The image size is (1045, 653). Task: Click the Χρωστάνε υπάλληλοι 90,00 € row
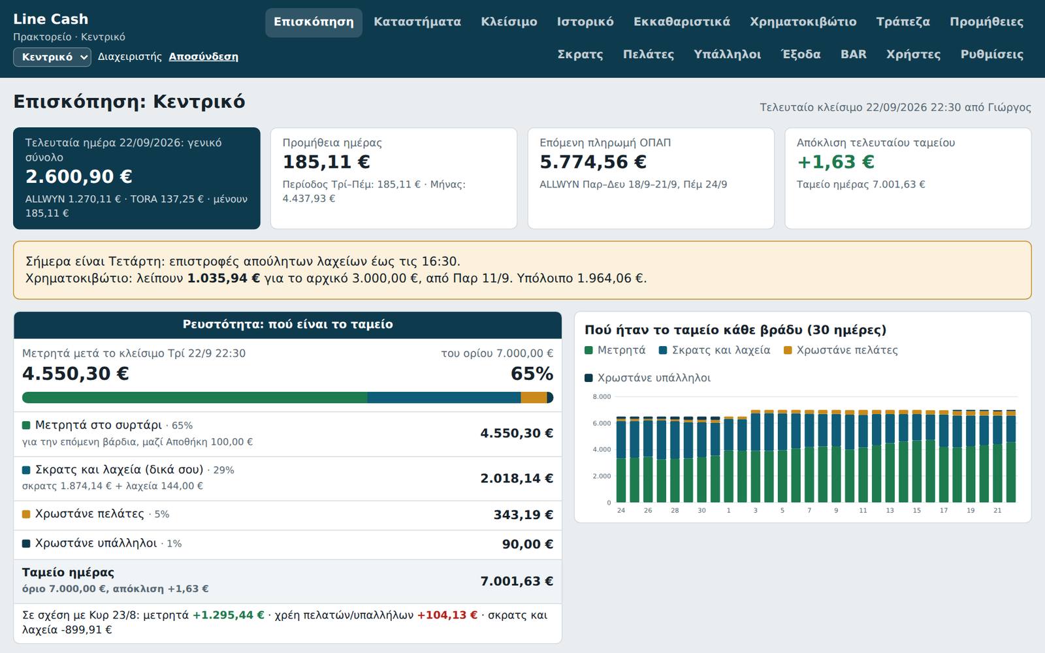click(287, 544)
